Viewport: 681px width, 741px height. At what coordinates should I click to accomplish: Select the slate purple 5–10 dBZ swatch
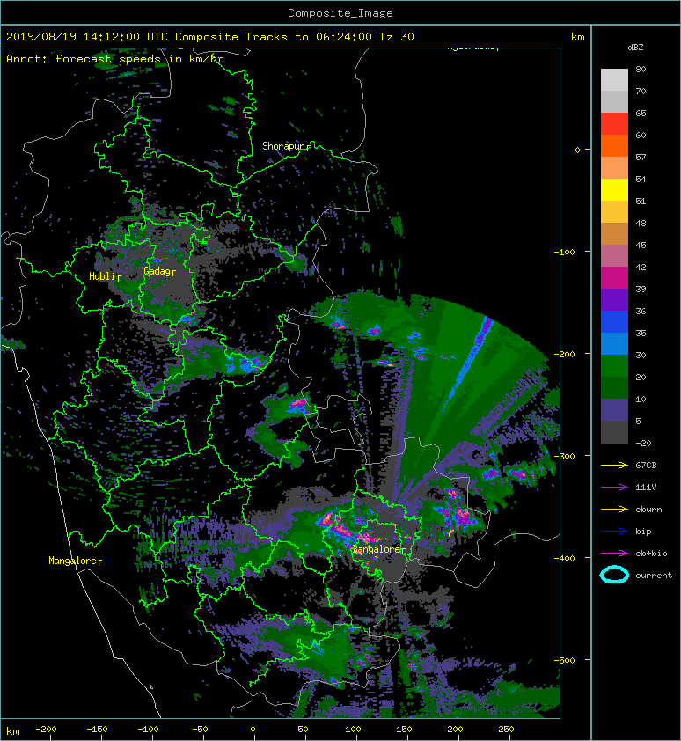click(x=614, y=410)
